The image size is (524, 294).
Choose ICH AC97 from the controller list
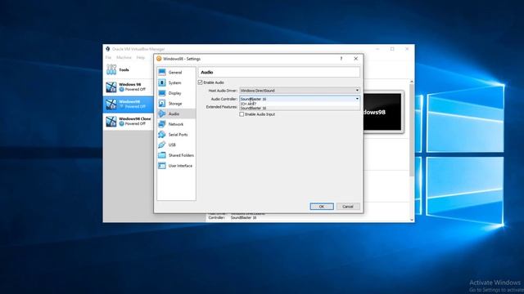click(300, 104)
